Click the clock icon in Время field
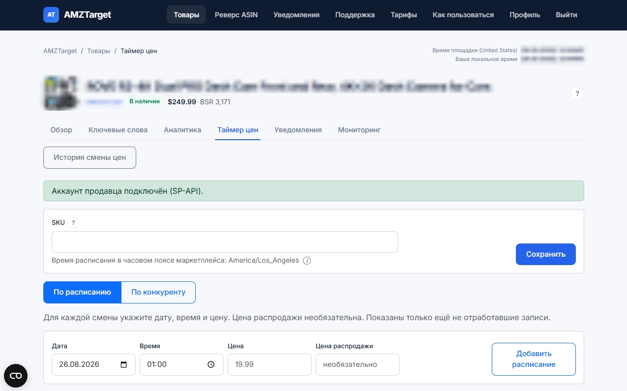627x391 pixels. click(211, 364)
